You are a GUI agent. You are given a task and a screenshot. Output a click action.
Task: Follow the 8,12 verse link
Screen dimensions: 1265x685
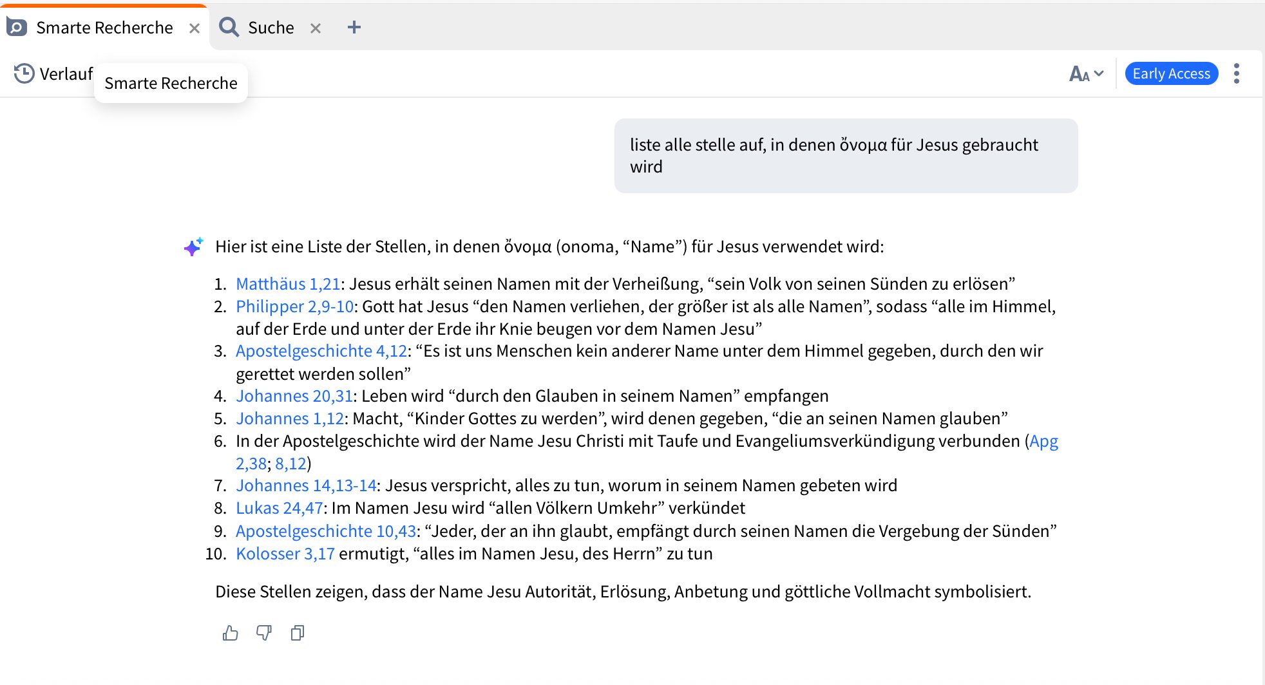coord(290,464)
